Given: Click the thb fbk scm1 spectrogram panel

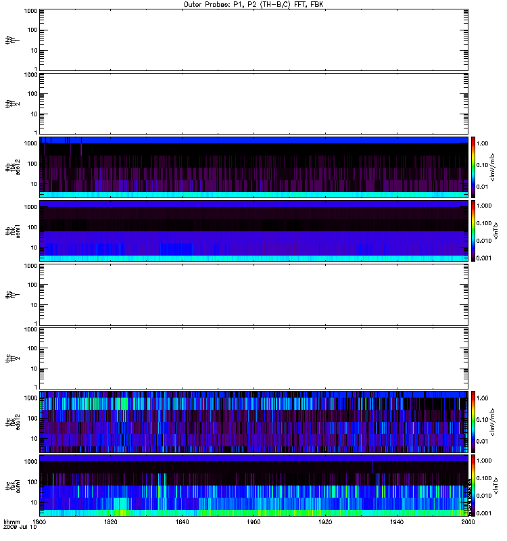Looking at the screenshot, I should [x=254, y=231].
